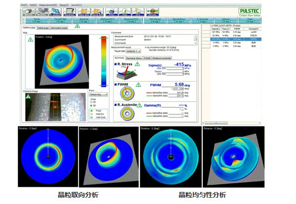
Task: Choose the Unknown material preset button
Action: click(226, 20)
